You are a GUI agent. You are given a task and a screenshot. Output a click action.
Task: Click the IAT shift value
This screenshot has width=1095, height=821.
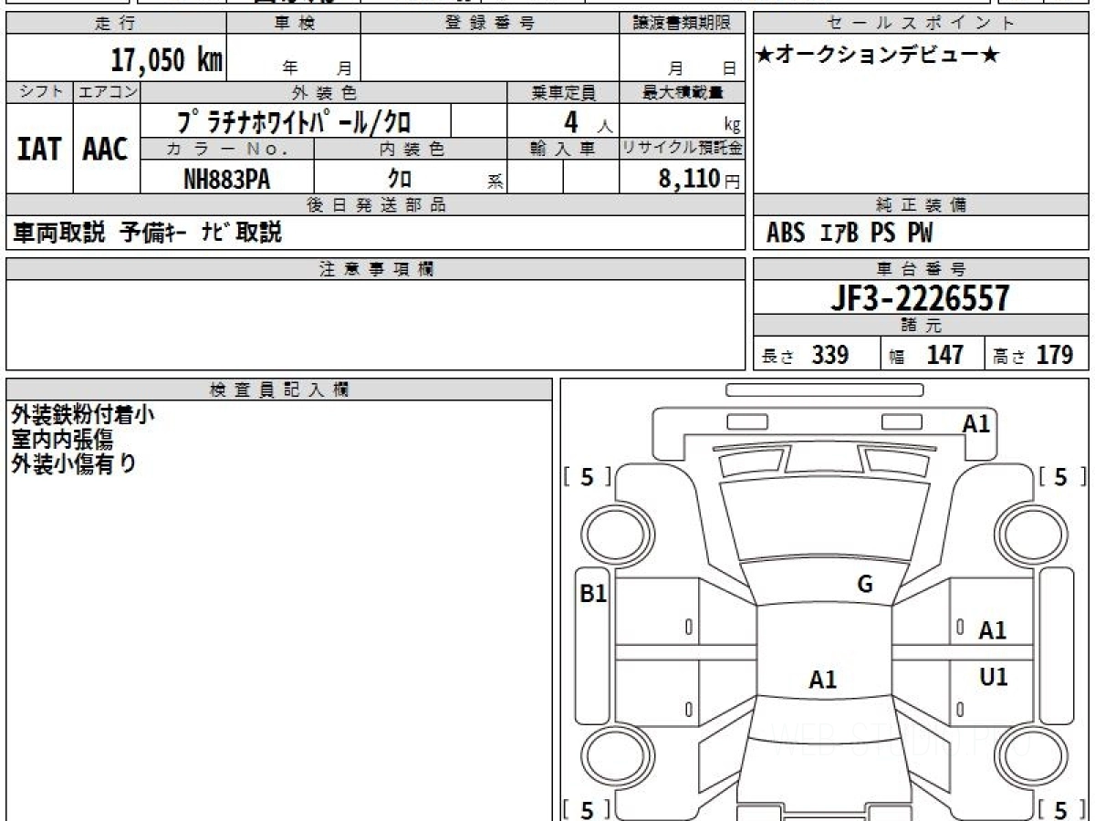tap(39, 150)
